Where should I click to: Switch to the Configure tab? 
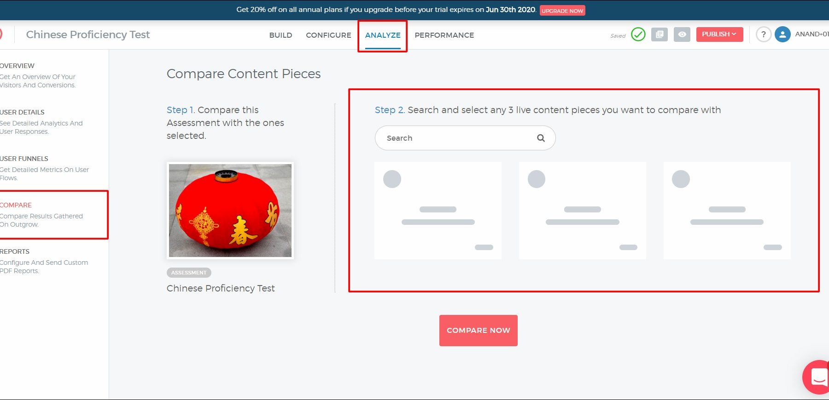point(328,35)
